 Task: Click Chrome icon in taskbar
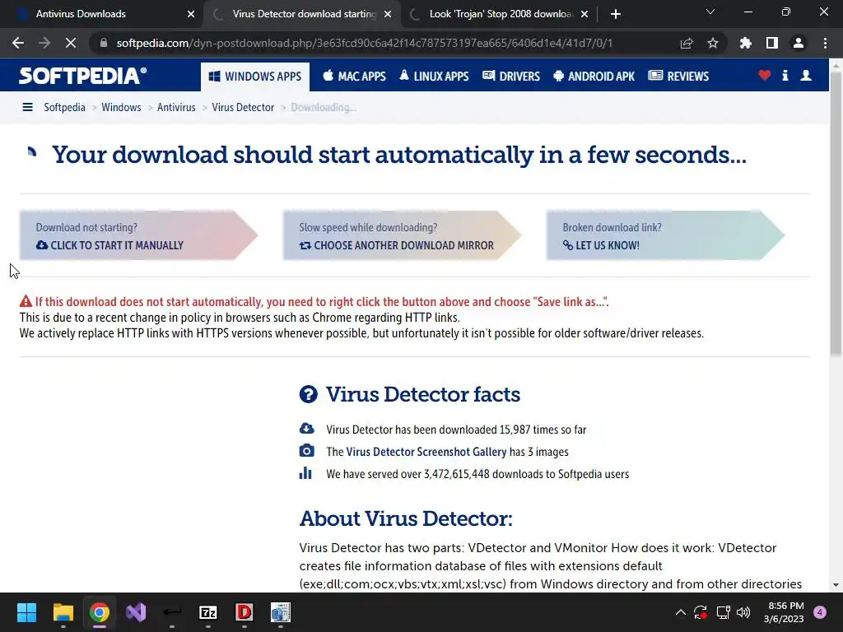[100, 612]
